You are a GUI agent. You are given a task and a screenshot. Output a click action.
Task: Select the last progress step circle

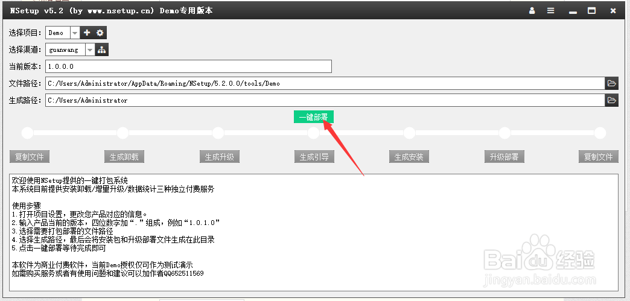coord(600,133)
